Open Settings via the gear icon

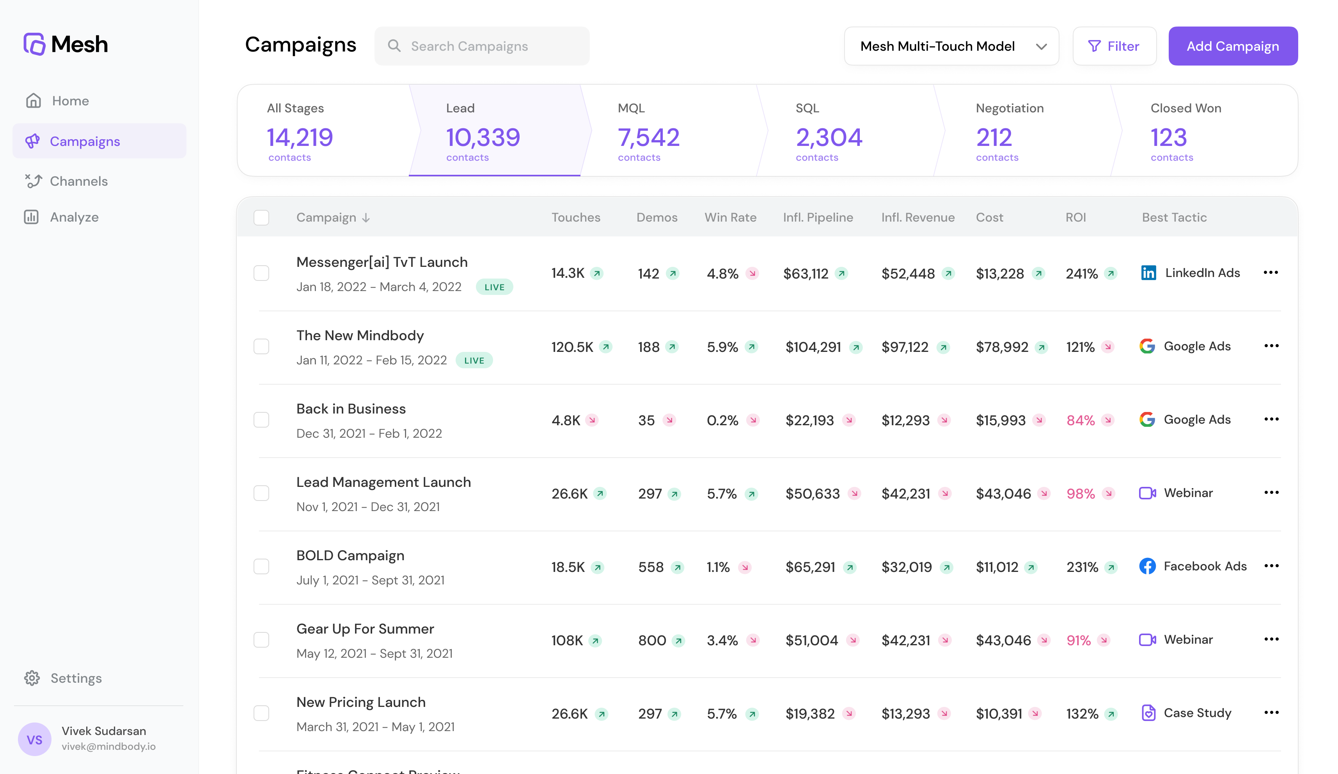(x=32, y=678)
